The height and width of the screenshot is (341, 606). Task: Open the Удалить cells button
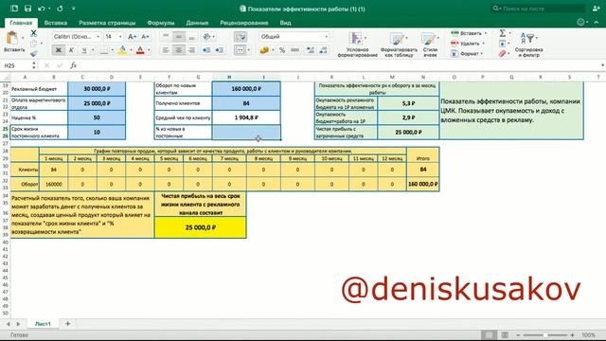[x=469, y=44]
